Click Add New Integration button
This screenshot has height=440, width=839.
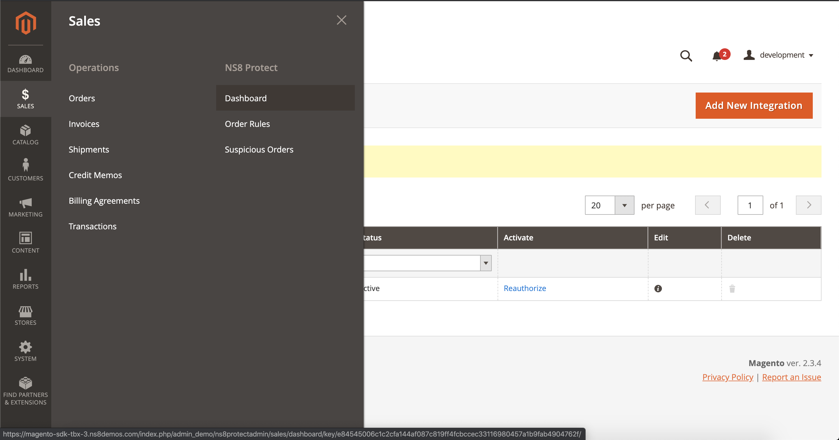click(754, 105)
